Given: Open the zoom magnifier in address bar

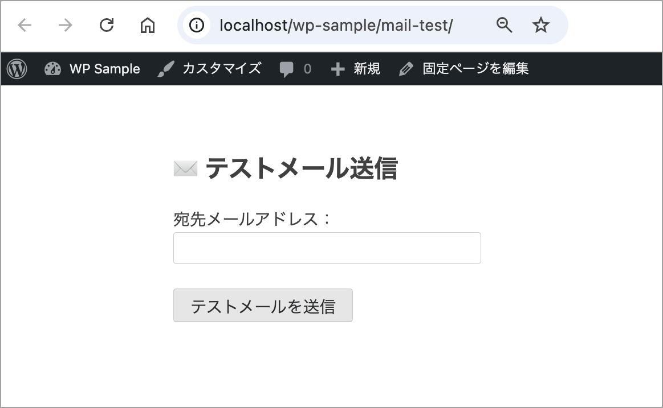Looking at the screenshot, I should (505, 25).
